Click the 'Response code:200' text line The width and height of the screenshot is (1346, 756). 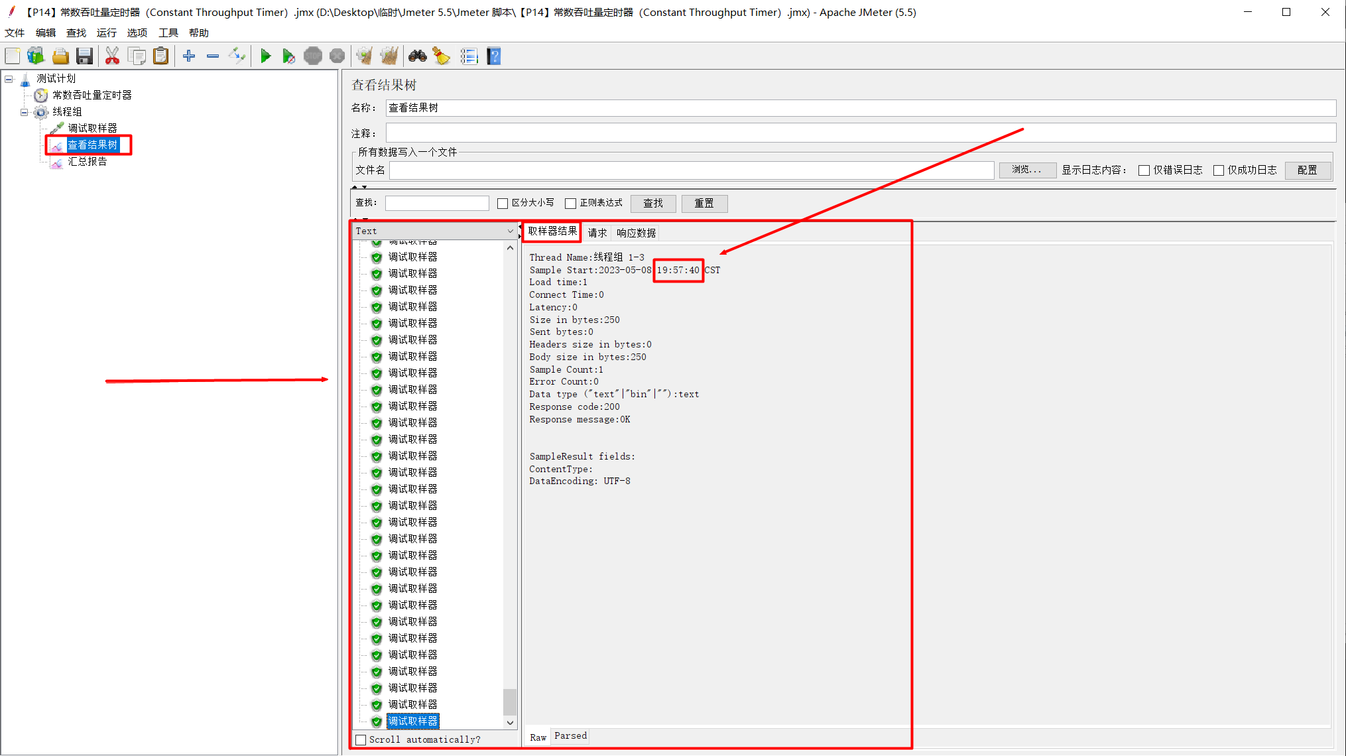(x=574, y=407)
